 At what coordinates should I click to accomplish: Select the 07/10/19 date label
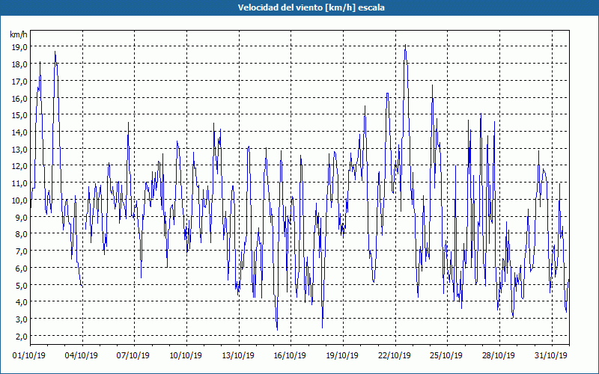(x=133, y=355)
